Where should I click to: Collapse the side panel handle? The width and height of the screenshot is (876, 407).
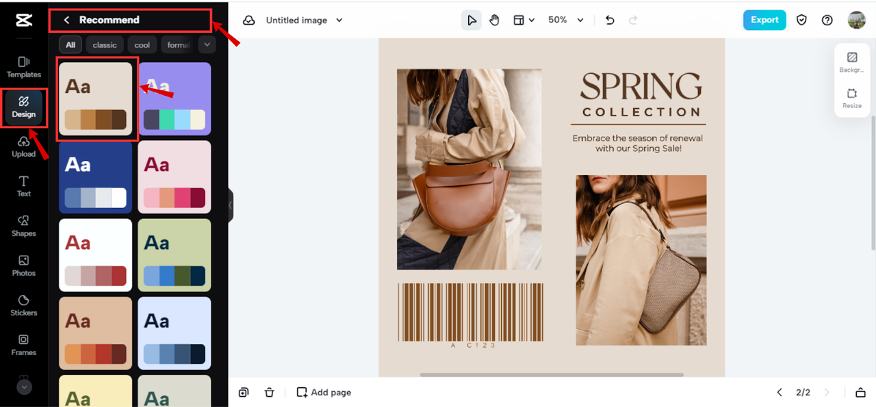(x=231, y=205)
